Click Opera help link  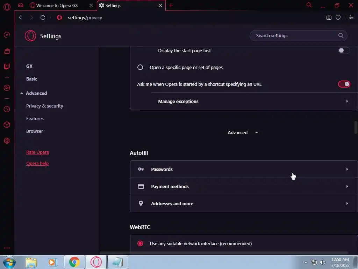pyautogui.click(x=37, y=163)
